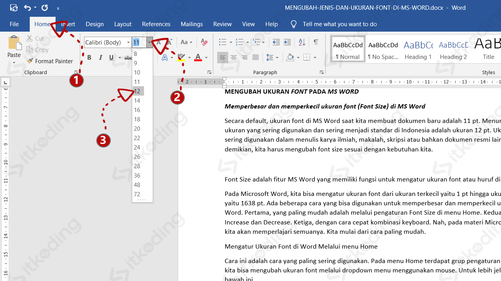Click the Save icon in quick access toolbar
This screenshot has height=281, width=501.
click(x=14, y=8)
